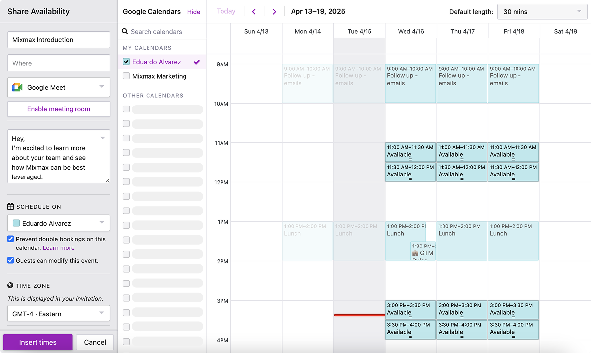Select Fri 3:00 PM–3:30 PM Available slot
The image size is (591, 353).
[x=514, y=310]
